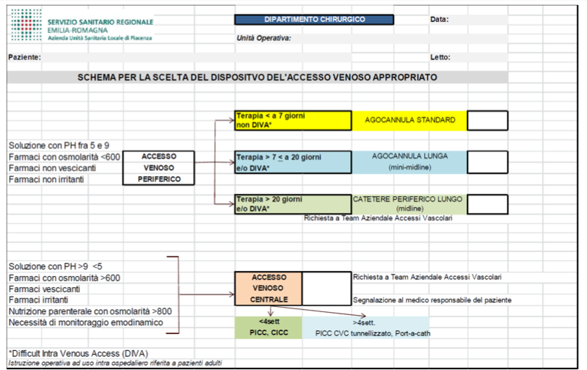Check the box next to AGOCANNULA LUNGA

coord(487,162)
